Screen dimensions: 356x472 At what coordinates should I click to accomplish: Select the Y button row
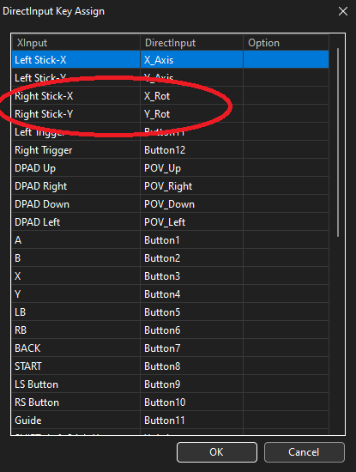(x=171, y=294)
